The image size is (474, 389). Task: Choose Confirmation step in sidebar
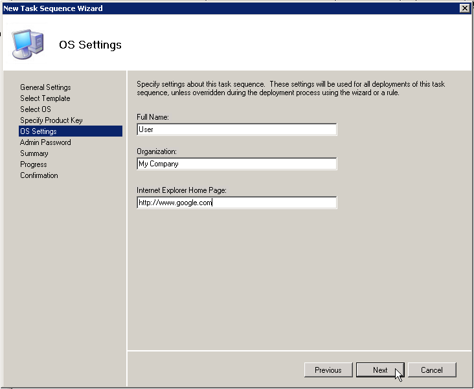39,175
